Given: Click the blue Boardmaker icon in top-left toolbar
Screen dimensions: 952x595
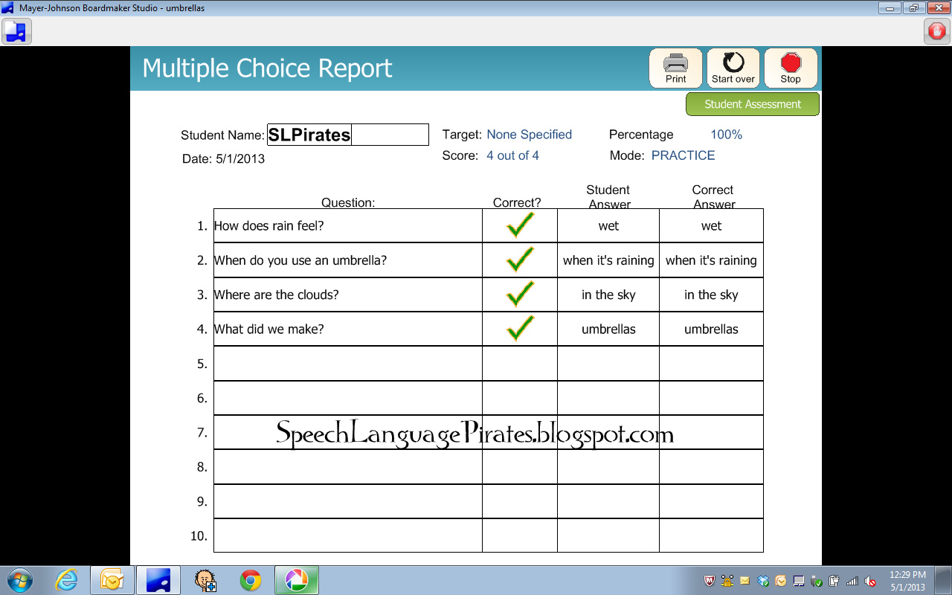Looking at the screenshot, I should [x=16, y=31].
